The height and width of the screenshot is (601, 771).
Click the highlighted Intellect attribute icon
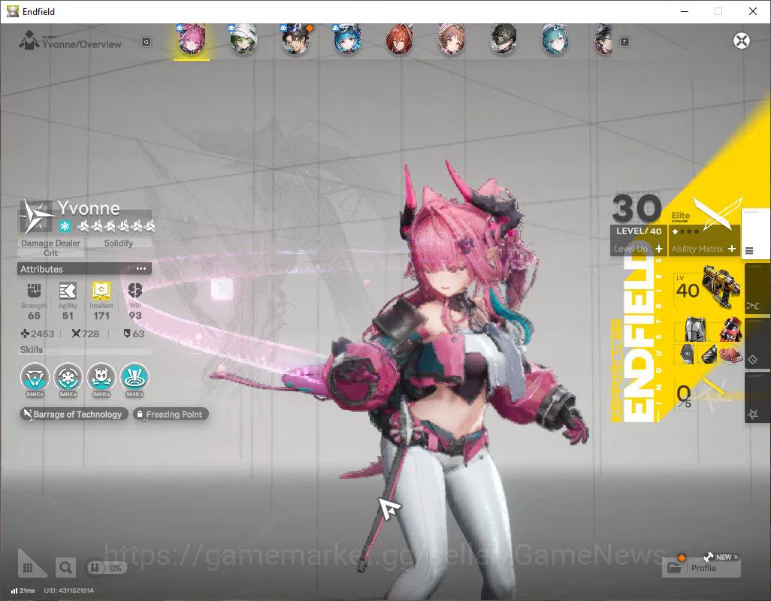point(101,291)
